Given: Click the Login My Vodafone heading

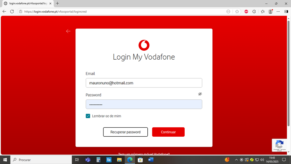Looking at the screenshot, I should (x=144, y=57).
